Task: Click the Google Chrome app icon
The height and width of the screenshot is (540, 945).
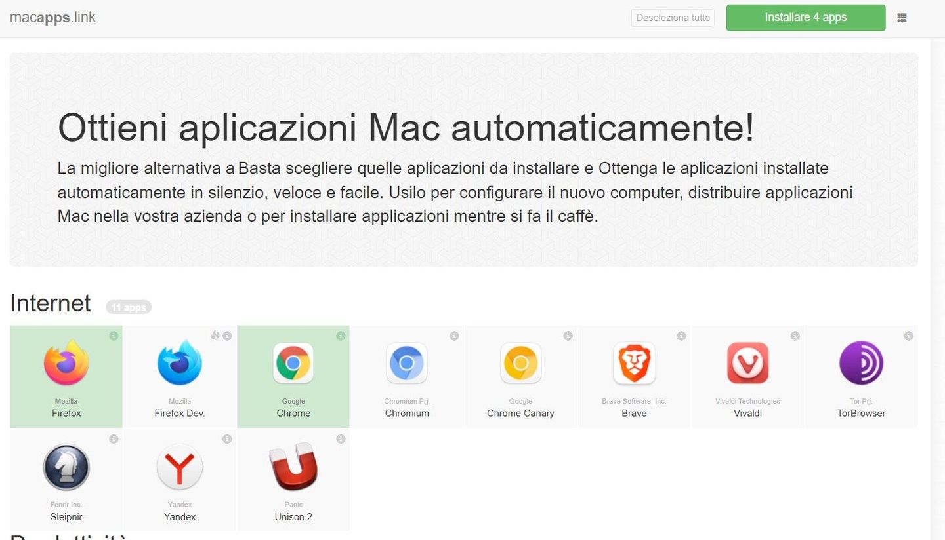Action: click(x=293, y=362)
